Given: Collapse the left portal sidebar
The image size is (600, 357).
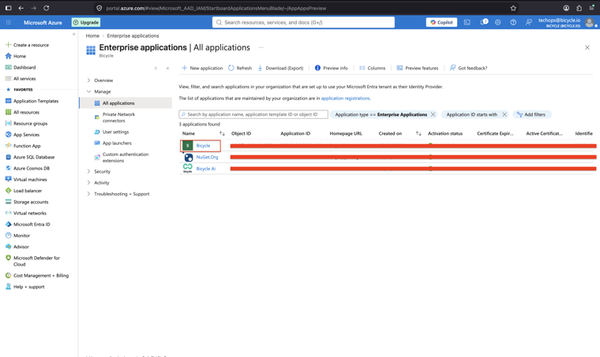Looking at the screenshot, I should click(74, 35).
